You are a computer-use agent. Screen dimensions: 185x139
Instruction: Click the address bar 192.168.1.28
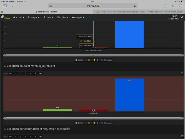(92, 6)
